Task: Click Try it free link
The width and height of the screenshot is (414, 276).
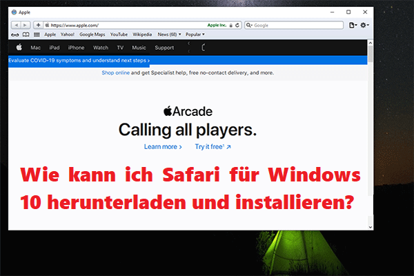Action: pos(213,146)
